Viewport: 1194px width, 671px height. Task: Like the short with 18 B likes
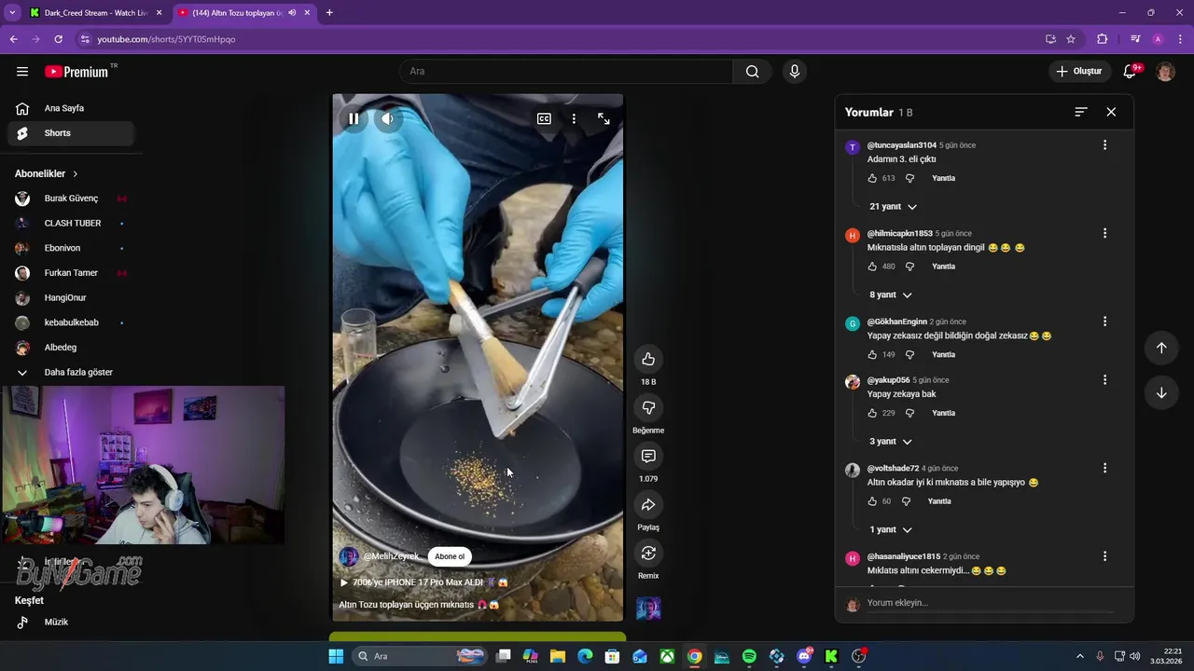click(x=648, y=359)
